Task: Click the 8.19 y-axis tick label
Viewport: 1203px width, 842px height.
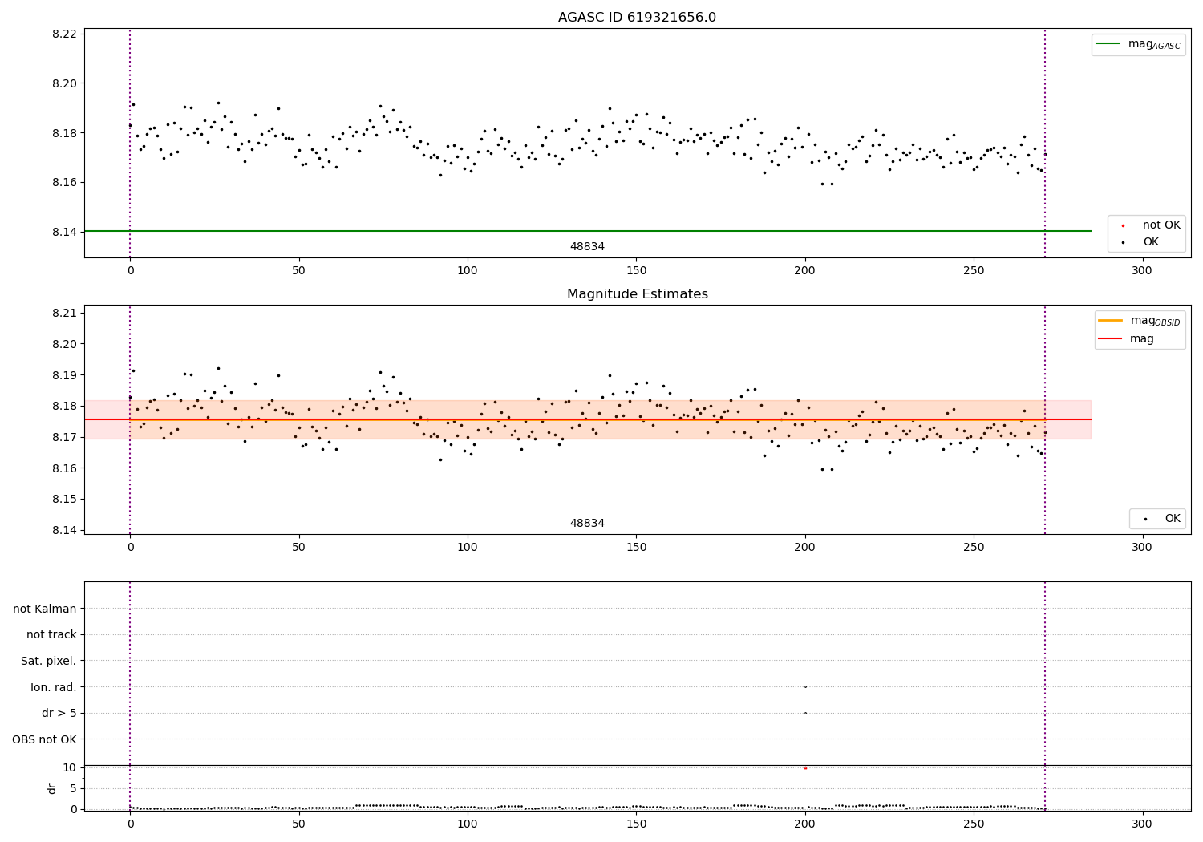Action: (63, 375)
